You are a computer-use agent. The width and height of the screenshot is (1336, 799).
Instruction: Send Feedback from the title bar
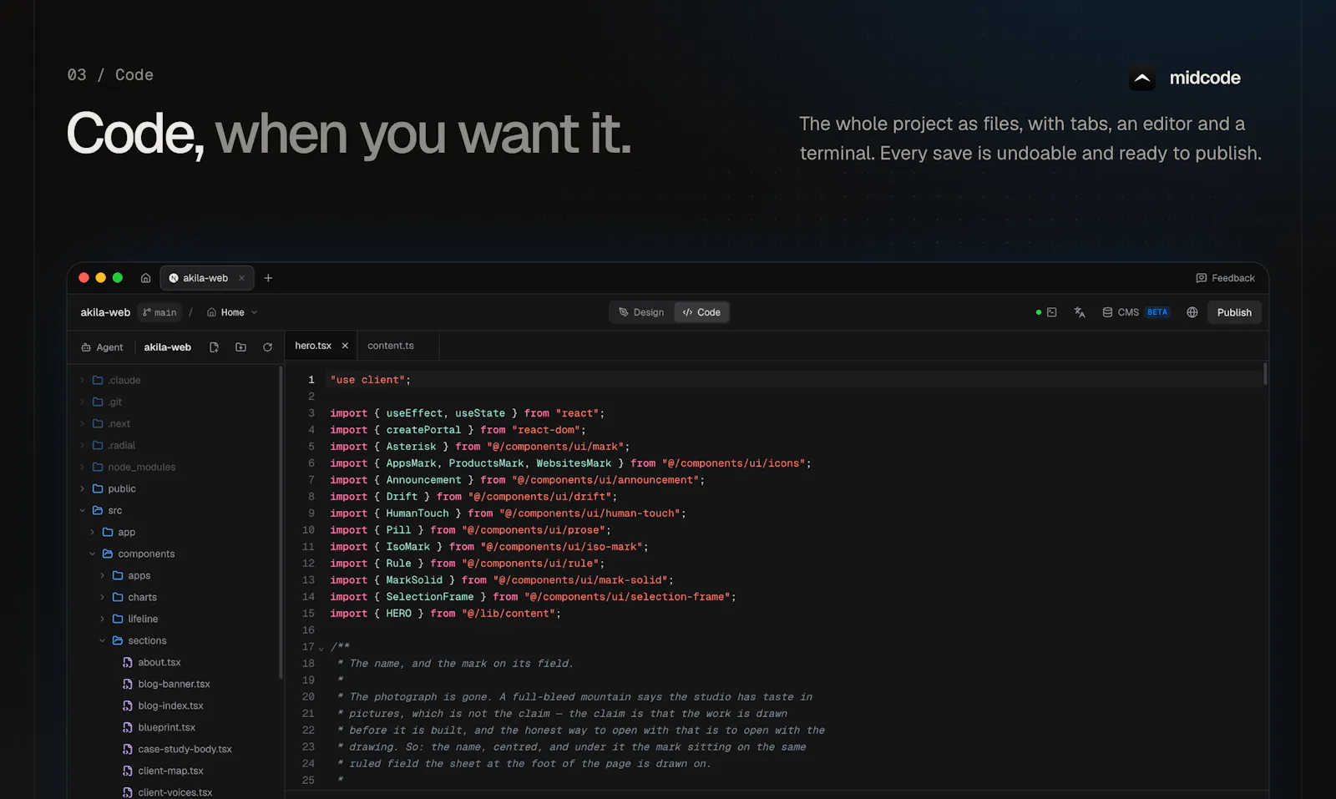tap(1225, 278)
